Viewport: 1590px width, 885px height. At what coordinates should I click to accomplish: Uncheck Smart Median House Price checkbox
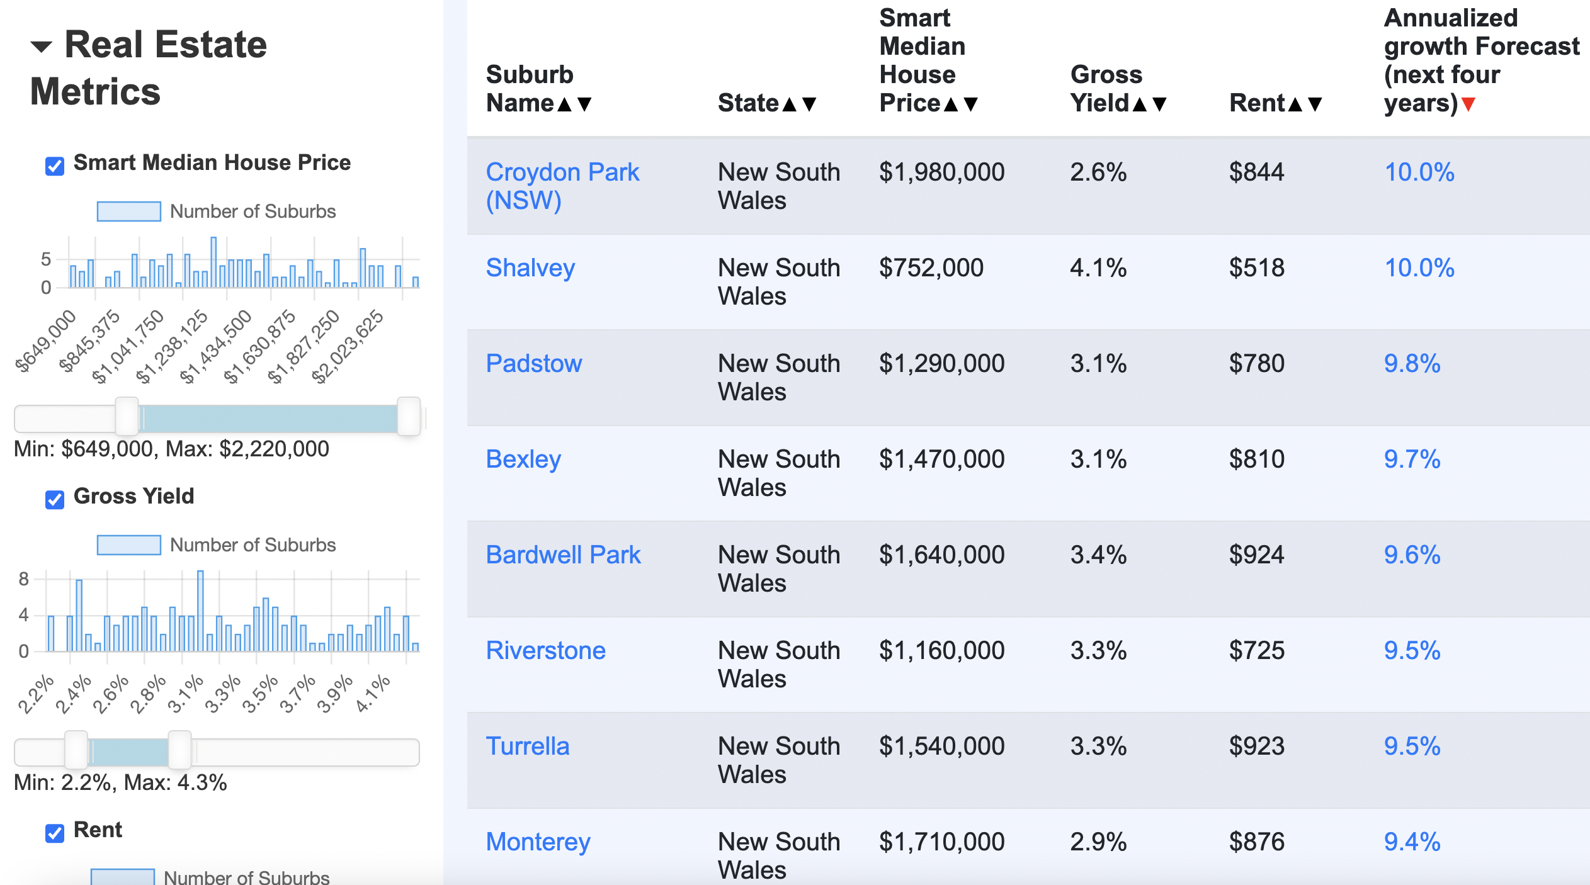tap(55, 166)
